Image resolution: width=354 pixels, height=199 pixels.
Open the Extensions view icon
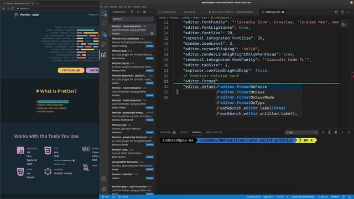click(104, 55)
